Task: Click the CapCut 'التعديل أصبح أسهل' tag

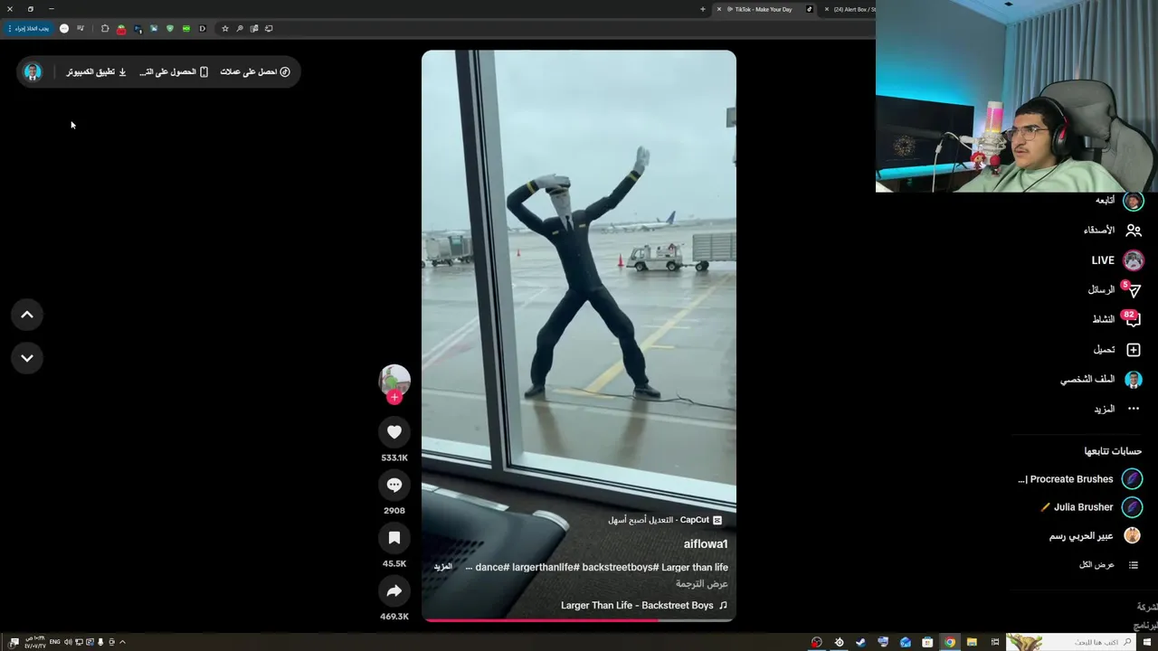Action: tap(665, 520)
